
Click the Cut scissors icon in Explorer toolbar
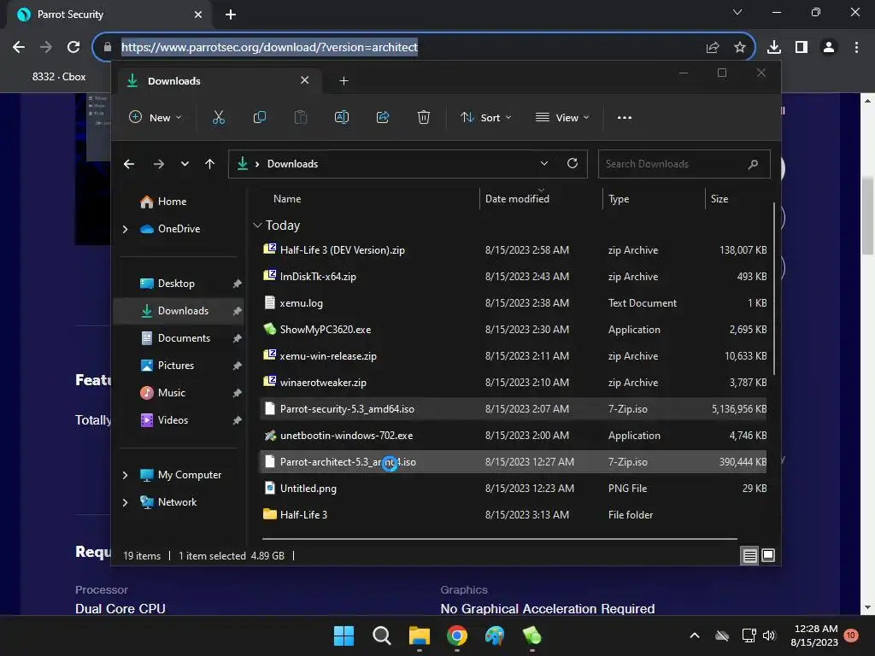tap(218, 117)
